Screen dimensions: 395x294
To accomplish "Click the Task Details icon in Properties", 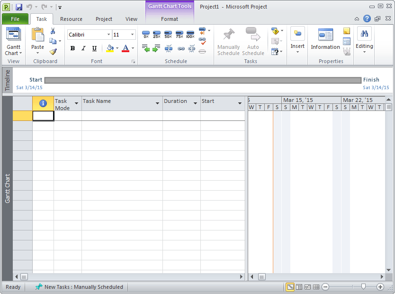I will (347, 41).
